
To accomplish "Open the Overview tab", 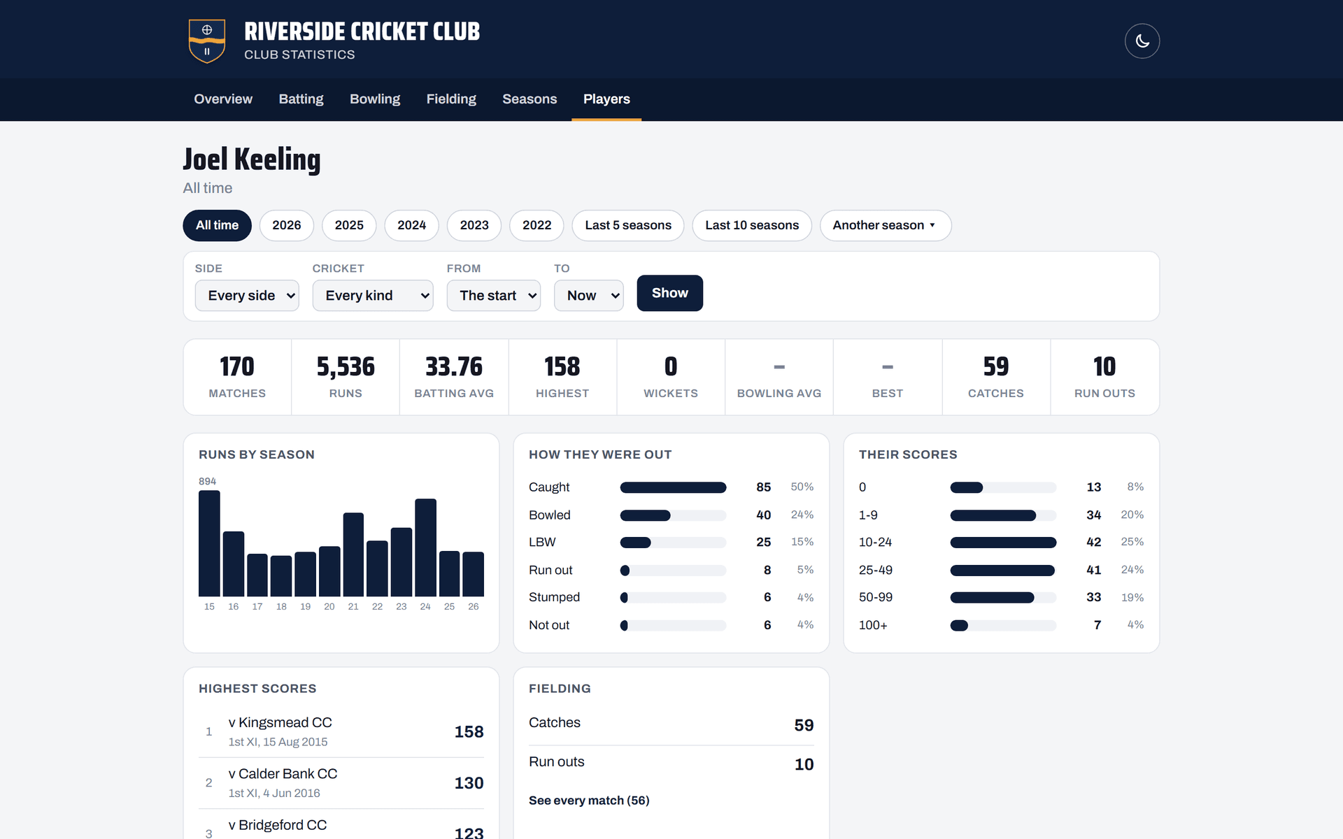I will [x=223, y=99].
